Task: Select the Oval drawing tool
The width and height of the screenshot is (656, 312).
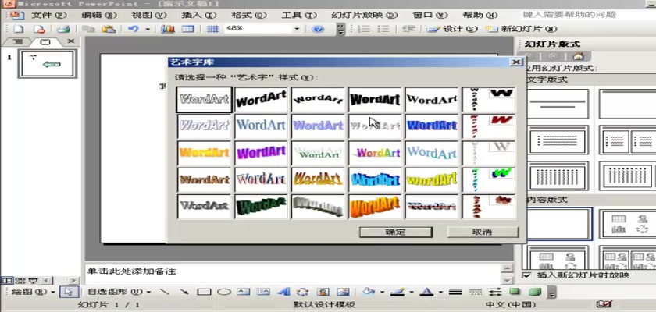Action: point(224,292)
